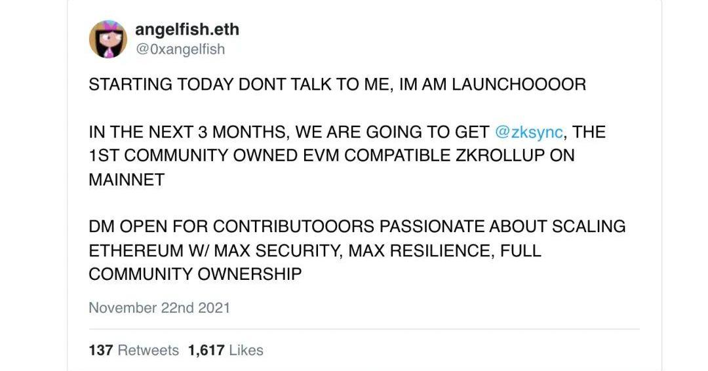Click the angelfish.eth profile avatar

108,39
